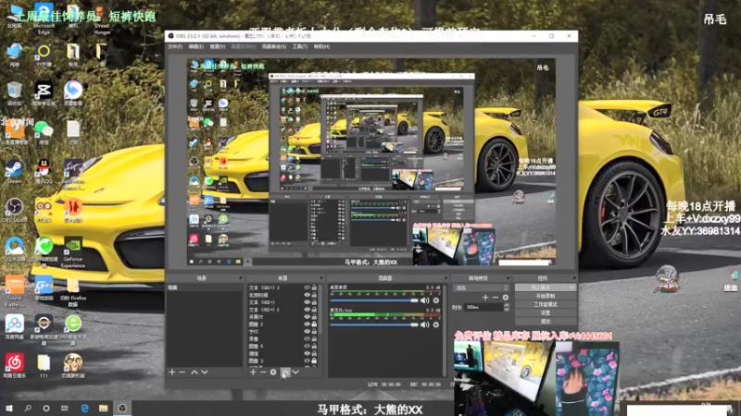This screenshot has width=741, height=416.
Task: Open the 淡出 transition type dropdown
Action: pos(481,288)
